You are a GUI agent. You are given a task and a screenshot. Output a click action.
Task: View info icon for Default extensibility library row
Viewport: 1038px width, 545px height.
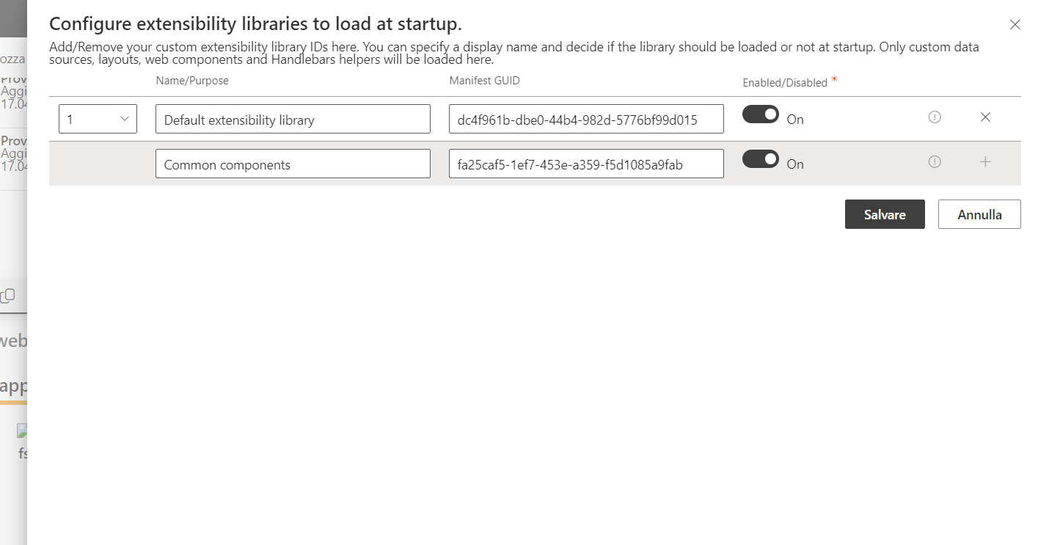pyautogui.click(x=934, y=117)
